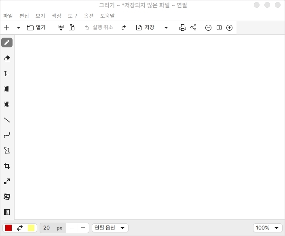This screenshot has height=236, width=285.
Task: Click the 열기 button
Action: click(x=36, y=28)
